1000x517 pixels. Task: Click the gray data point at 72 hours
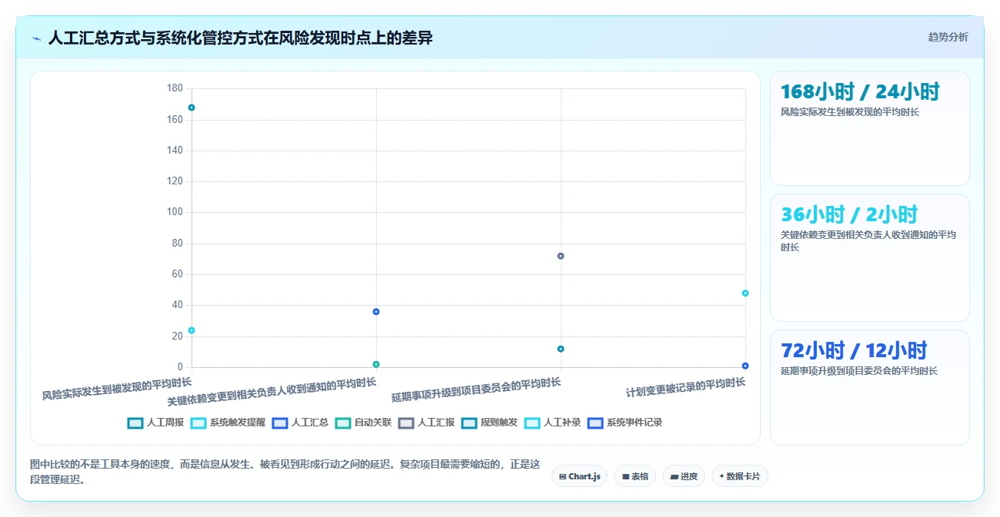coord(561,256)
